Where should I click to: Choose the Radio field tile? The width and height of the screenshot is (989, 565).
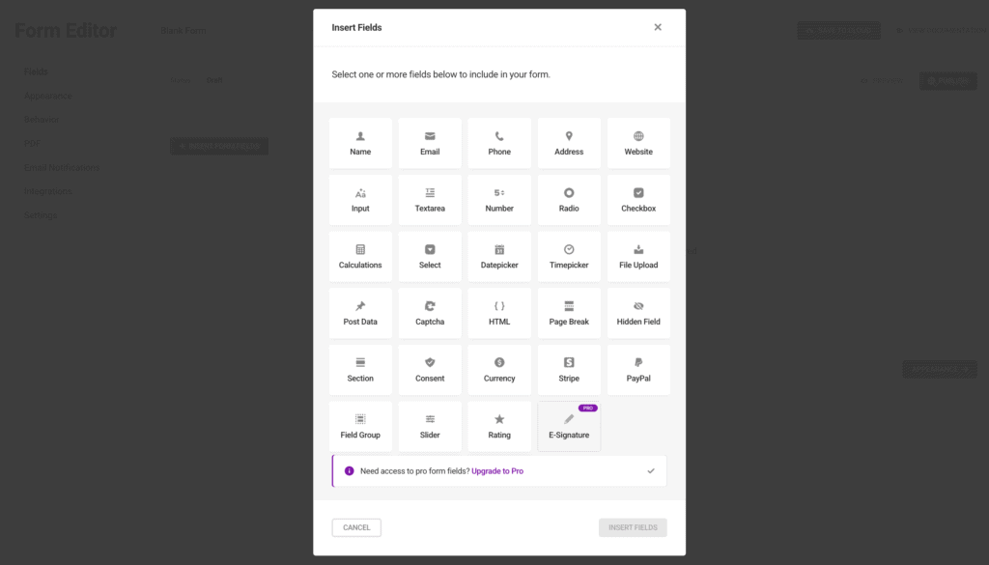coord(569,200)
